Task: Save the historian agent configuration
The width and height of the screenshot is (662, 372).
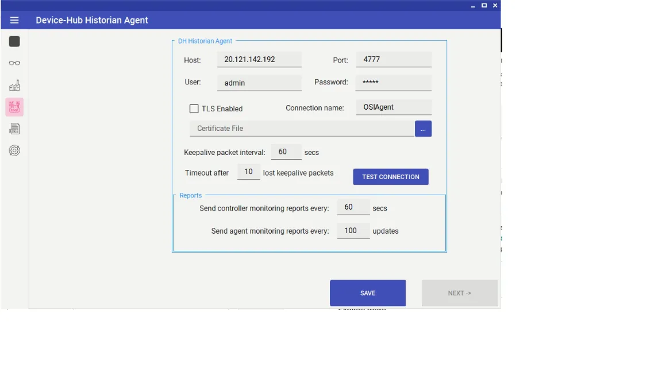Action: [368, 293]
